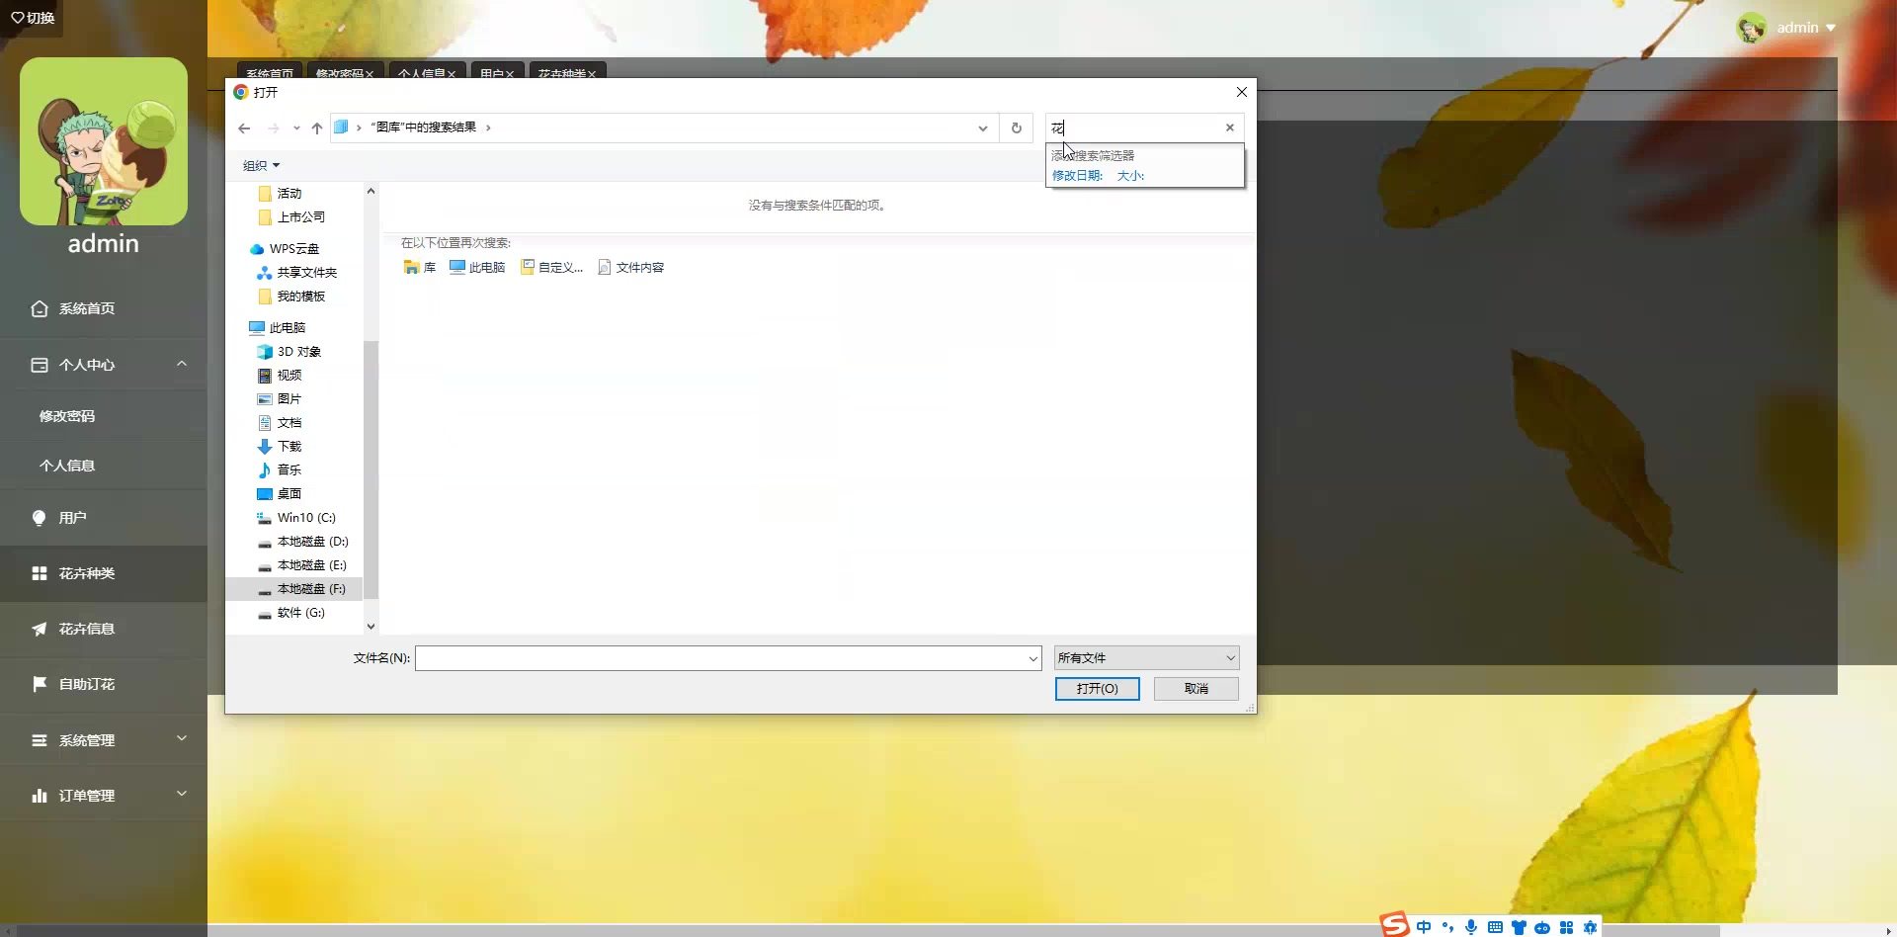Click the Sogou input method logo
The height and width of the screenshot is (937, 1897).
[x=1394, y=925]
